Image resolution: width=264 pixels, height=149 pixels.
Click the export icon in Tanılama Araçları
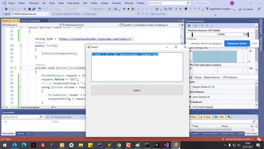196,26
